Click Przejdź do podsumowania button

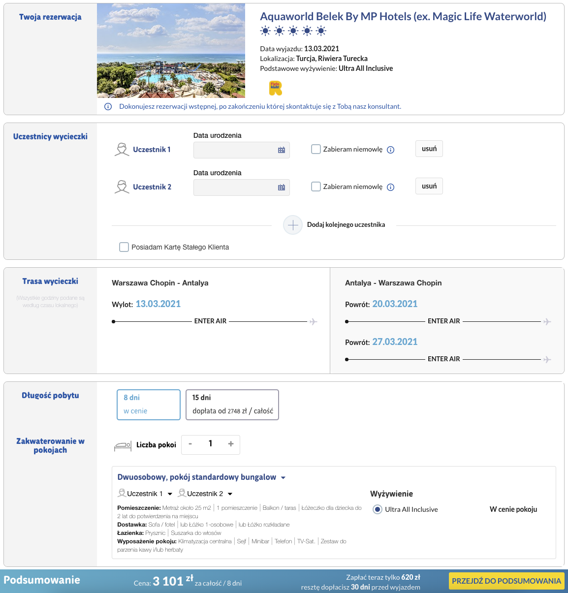506,581
